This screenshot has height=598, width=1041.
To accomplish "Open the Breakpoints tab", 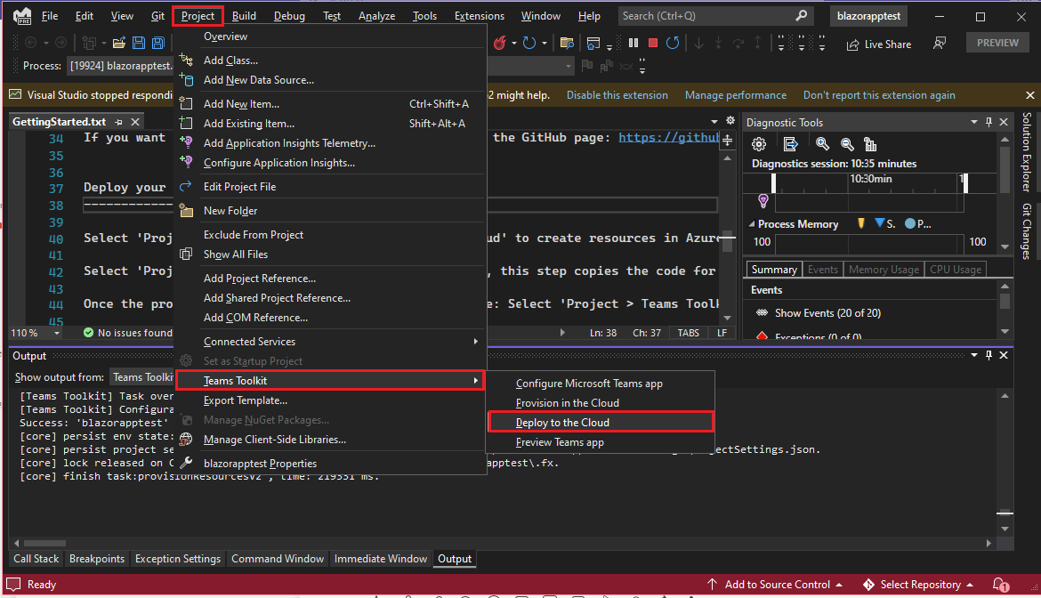I will [97, 559].
